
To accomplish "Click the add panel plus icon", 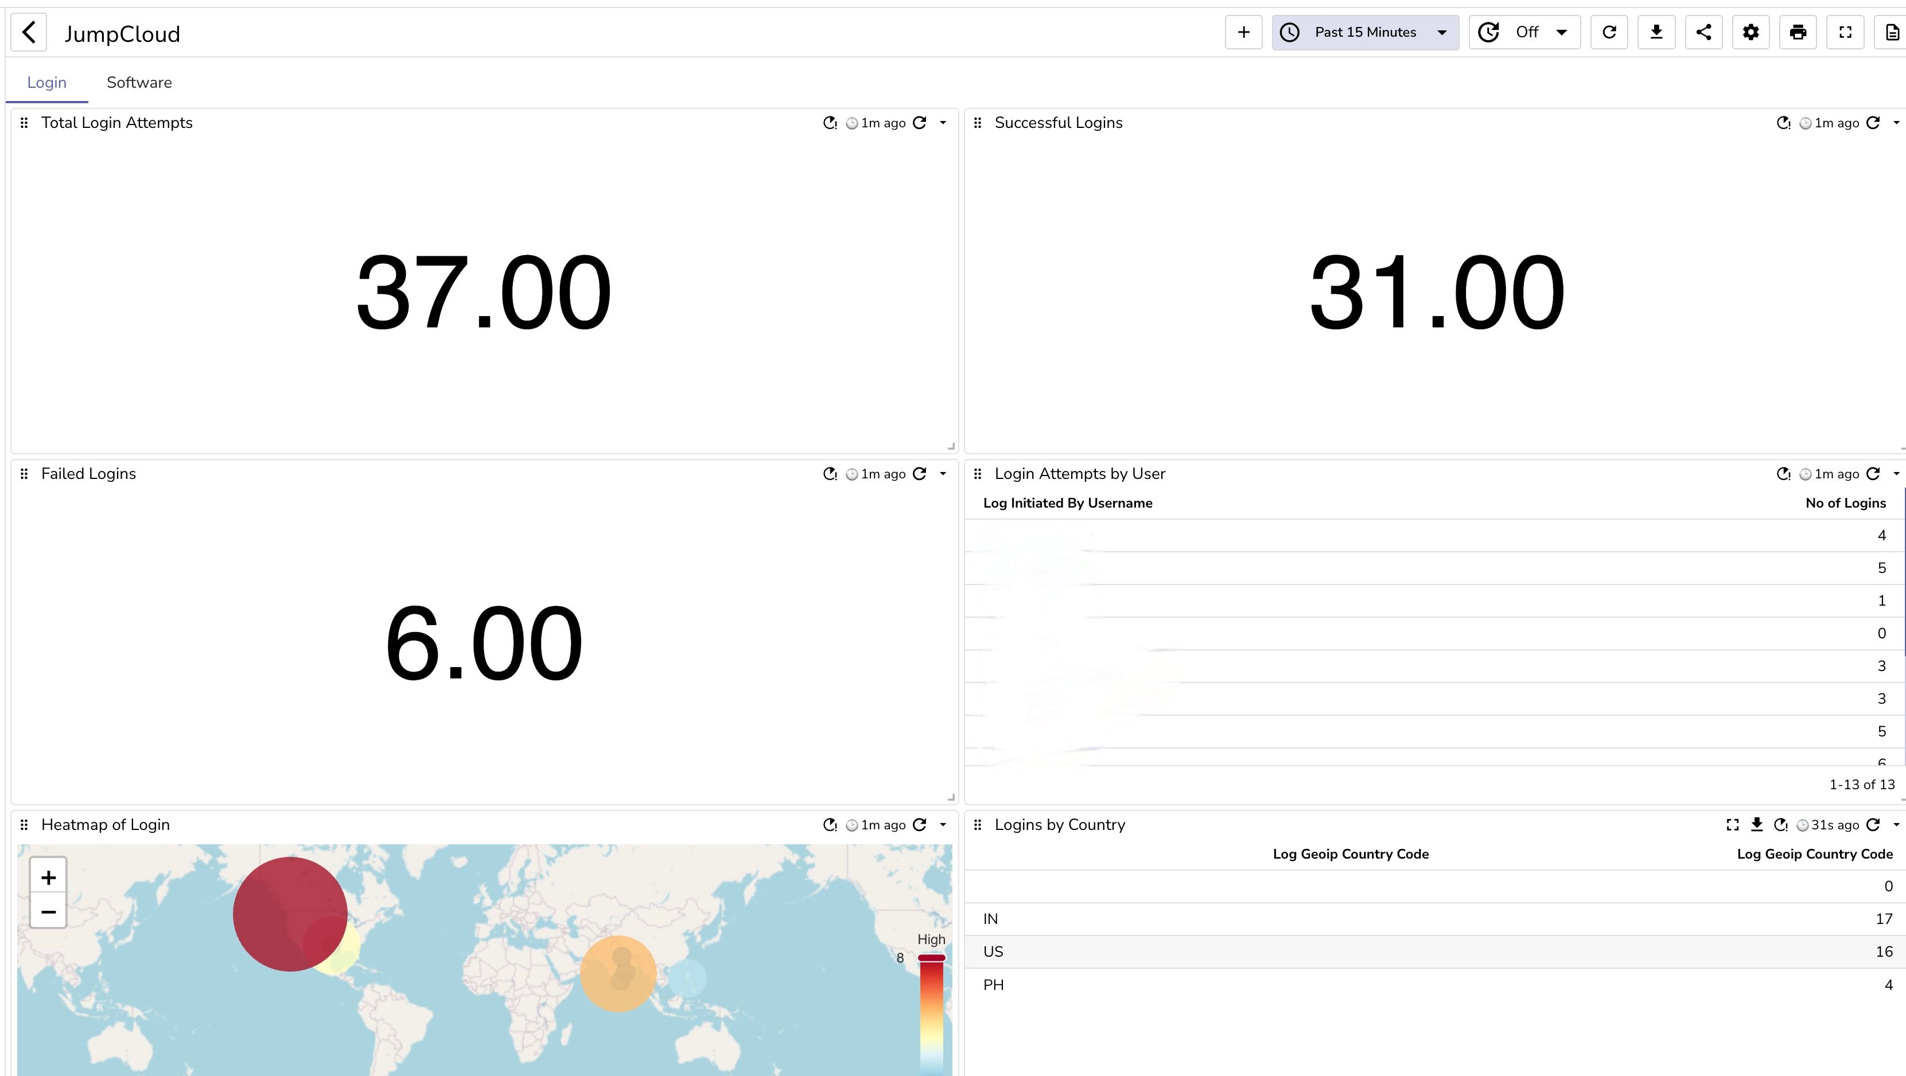I will pyautogui.click(x=1243, y=33).
